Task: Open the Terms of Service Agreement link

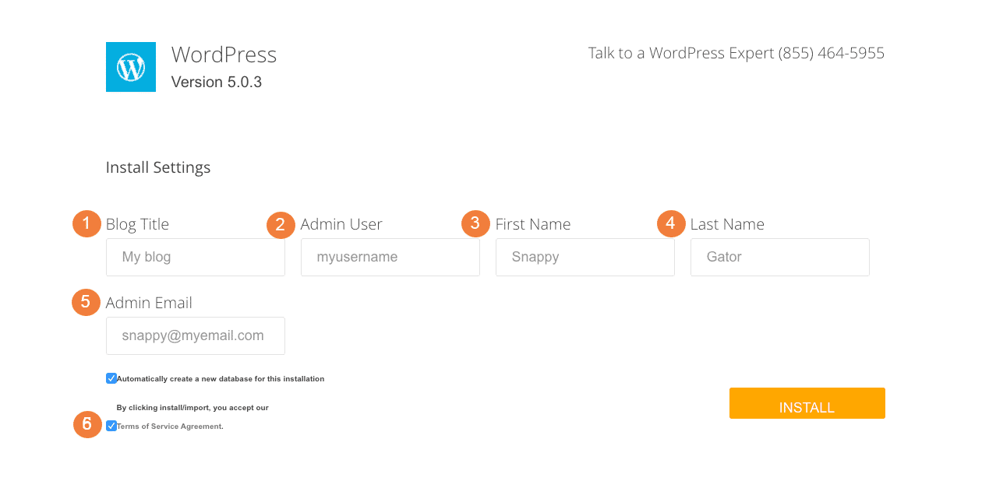Action: pyautogui.click(x=170, y=427)
